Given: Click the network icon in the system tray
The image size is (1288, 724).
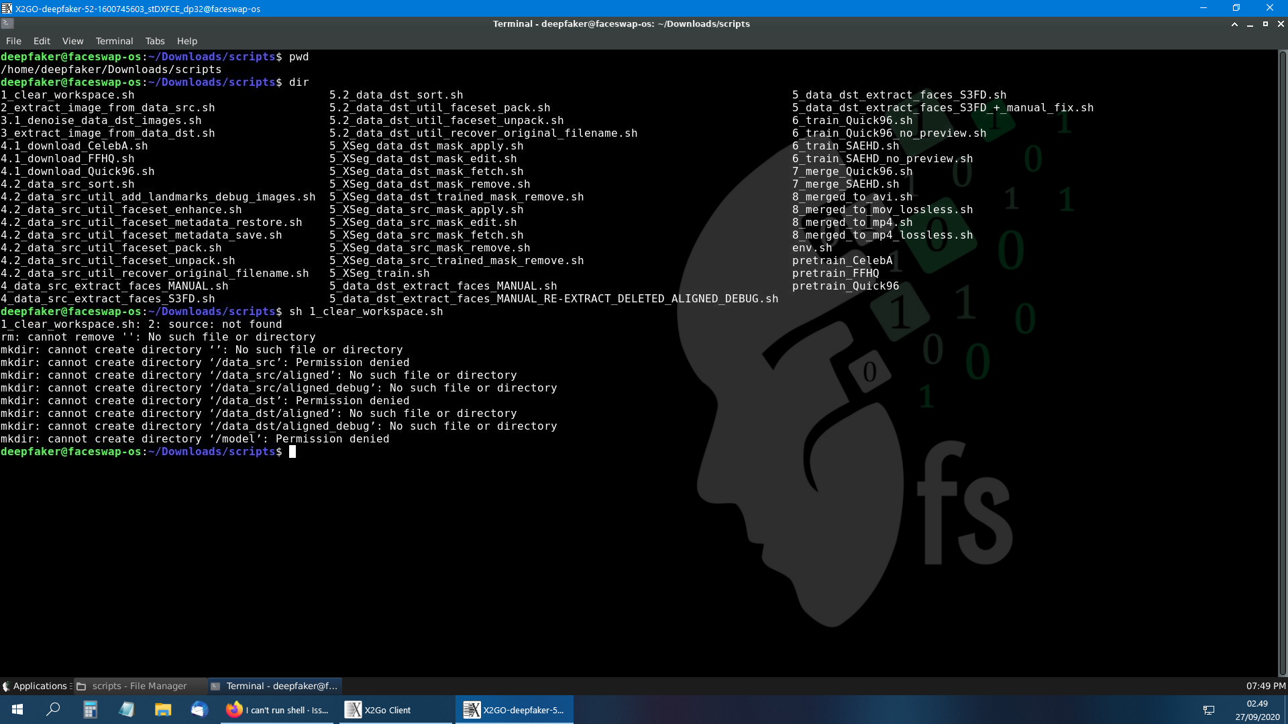Looking at the screenshot, I should (1209, 709).
